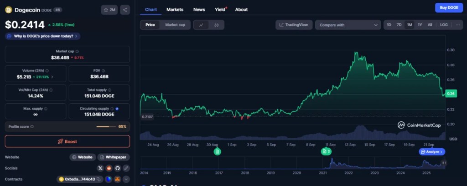Click the verified badge beside Circulating supply
The width and height of the screenshot is (467, 186).
117,109
